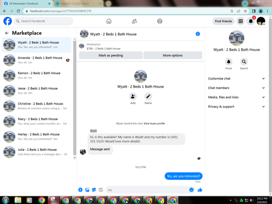The image size is (272, 204).
Task: Open the Home icon in top navigation
Action: 109,21
